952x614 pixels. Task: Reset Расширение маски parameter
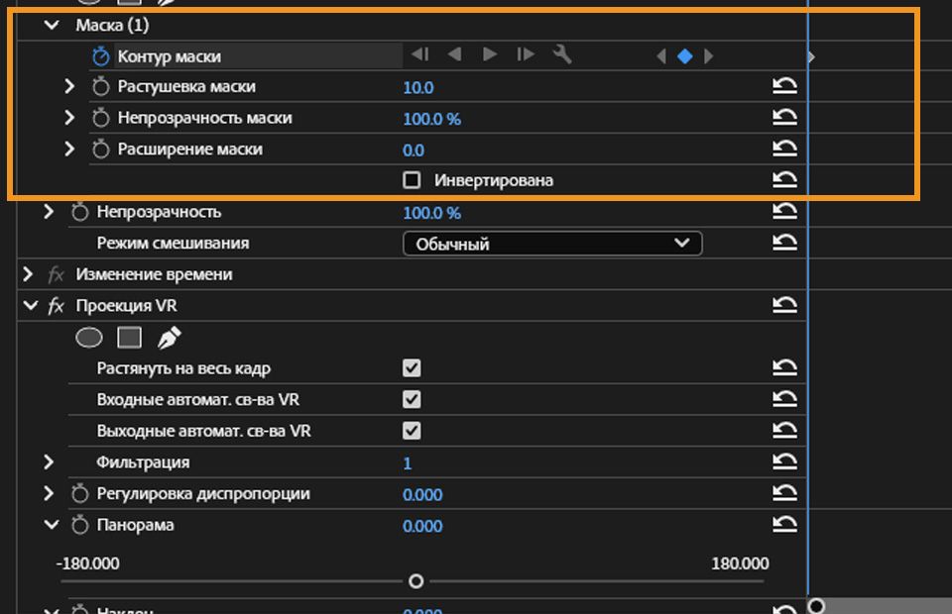click(x=784, y=149)
